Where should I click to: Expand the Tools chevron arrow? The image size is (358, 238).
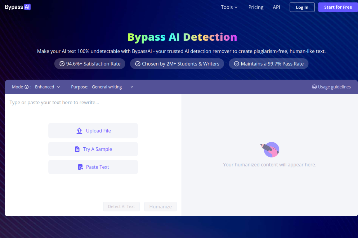click(x=236, y=7)
